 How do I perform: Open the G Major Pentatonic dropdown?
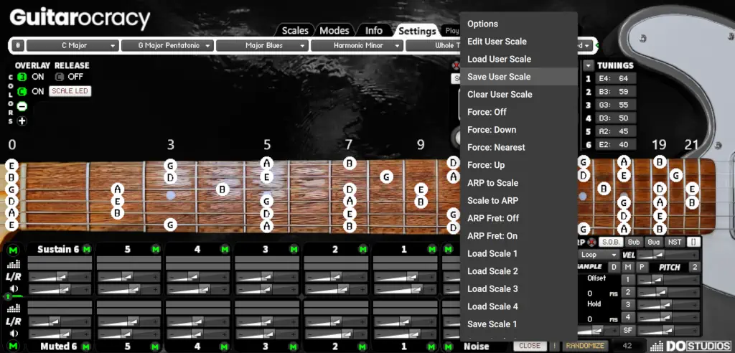pyautogui.click(x=167, y=45)
